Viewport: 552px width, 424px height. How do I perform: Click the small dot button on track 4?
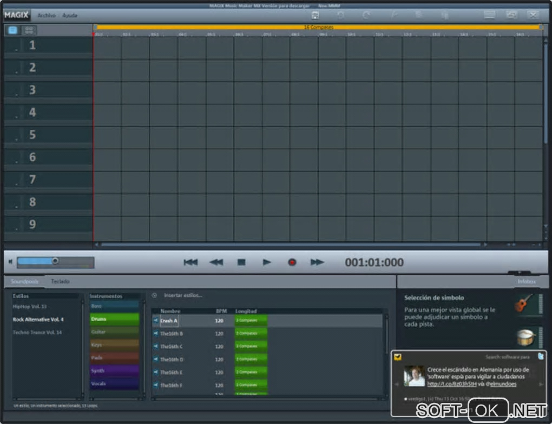(16, 116)
